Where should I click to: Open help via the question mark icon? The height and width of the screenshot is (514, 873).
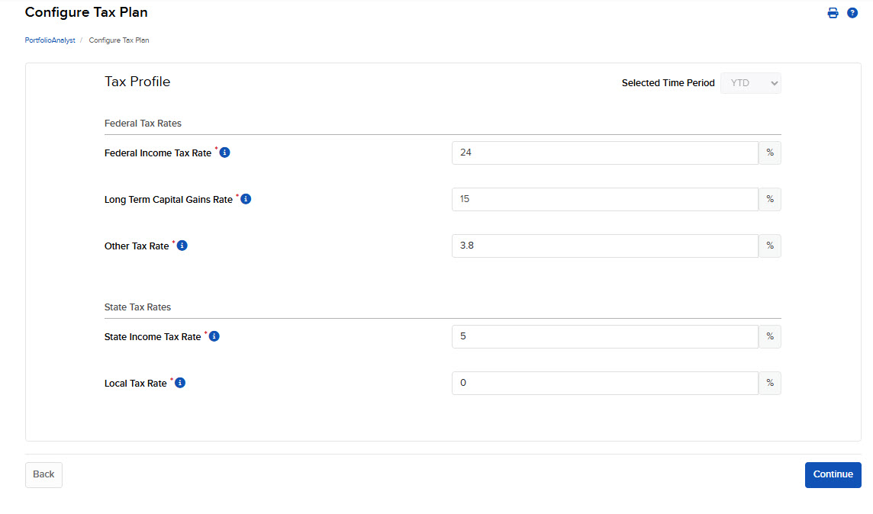point(852,12)
